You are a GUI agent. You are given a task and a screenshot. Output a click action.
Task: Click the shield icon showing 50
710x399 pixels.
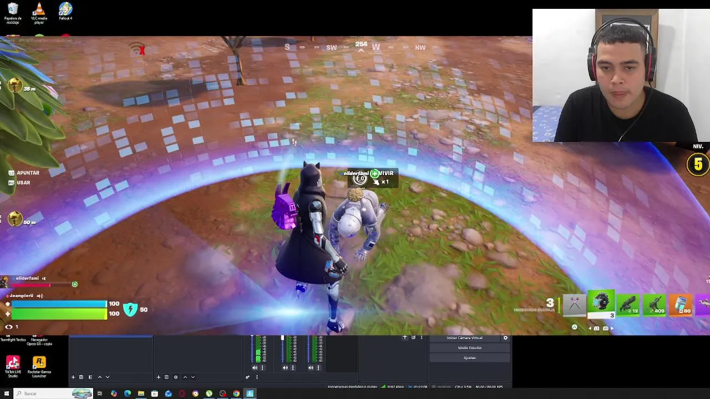point(130,309)
